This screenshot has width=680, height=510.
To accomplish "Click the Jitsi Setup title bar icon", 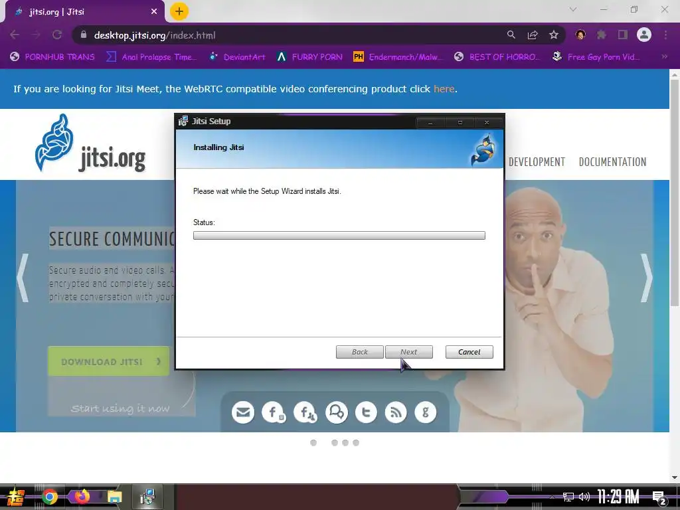I will pos(183,121).
